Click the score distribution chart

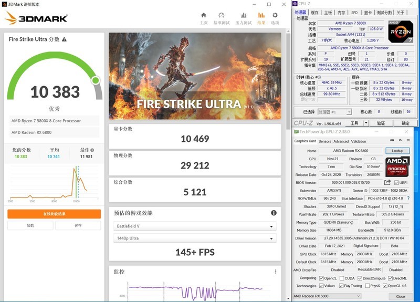pos(54,183)
